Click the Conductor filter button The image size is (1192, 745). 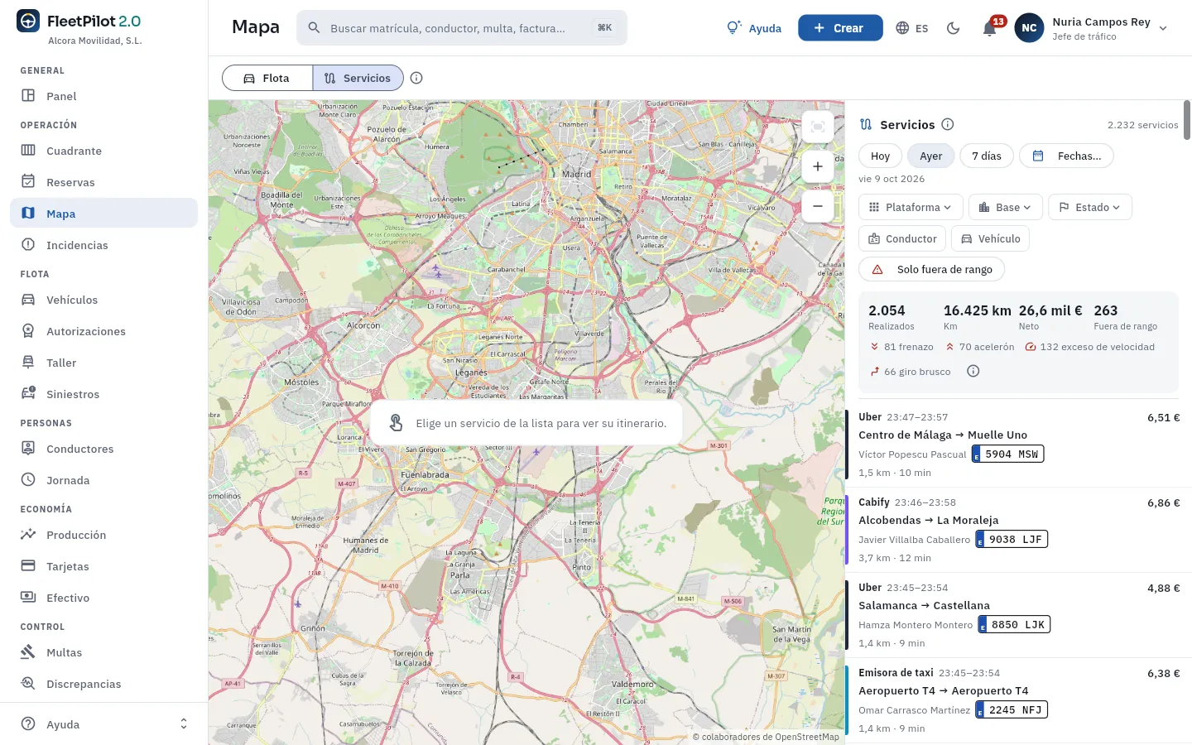[902, 238]
